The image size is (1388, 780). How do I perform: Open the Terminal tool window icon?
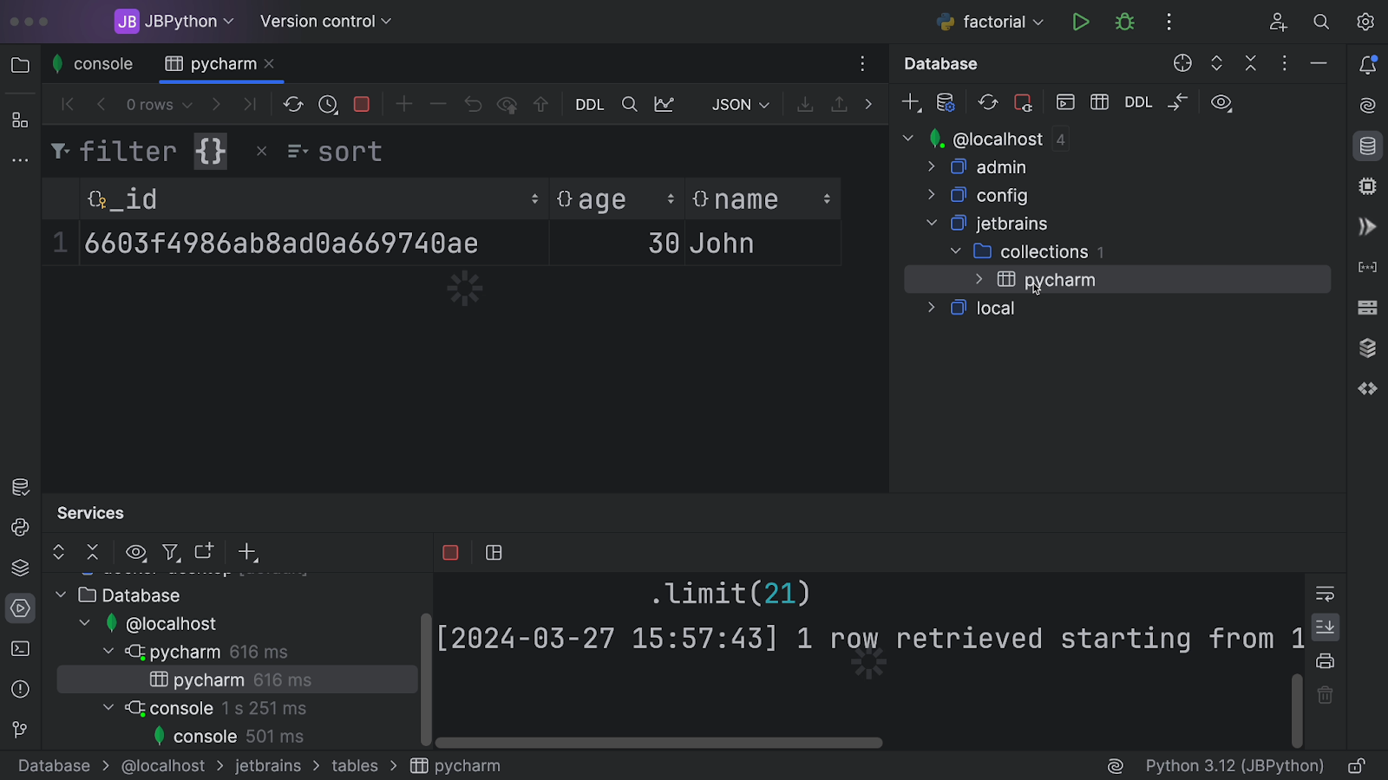click(x=20, y=648)
